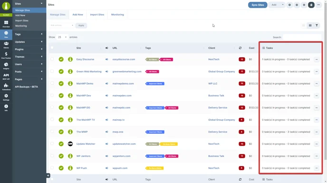Tick the checkbox for WP Janitors
Screen dimensions: 327x183
[x=52, y=156]
